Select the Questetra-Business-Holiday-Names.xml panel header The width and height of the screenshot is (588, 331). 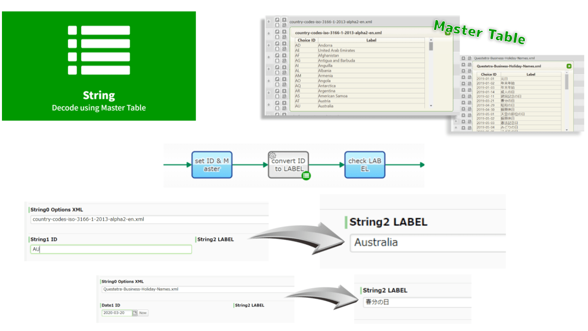[x=509, y=66]
